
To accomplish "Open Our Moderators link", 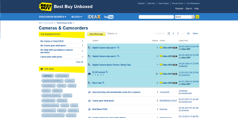I will 193,3.
